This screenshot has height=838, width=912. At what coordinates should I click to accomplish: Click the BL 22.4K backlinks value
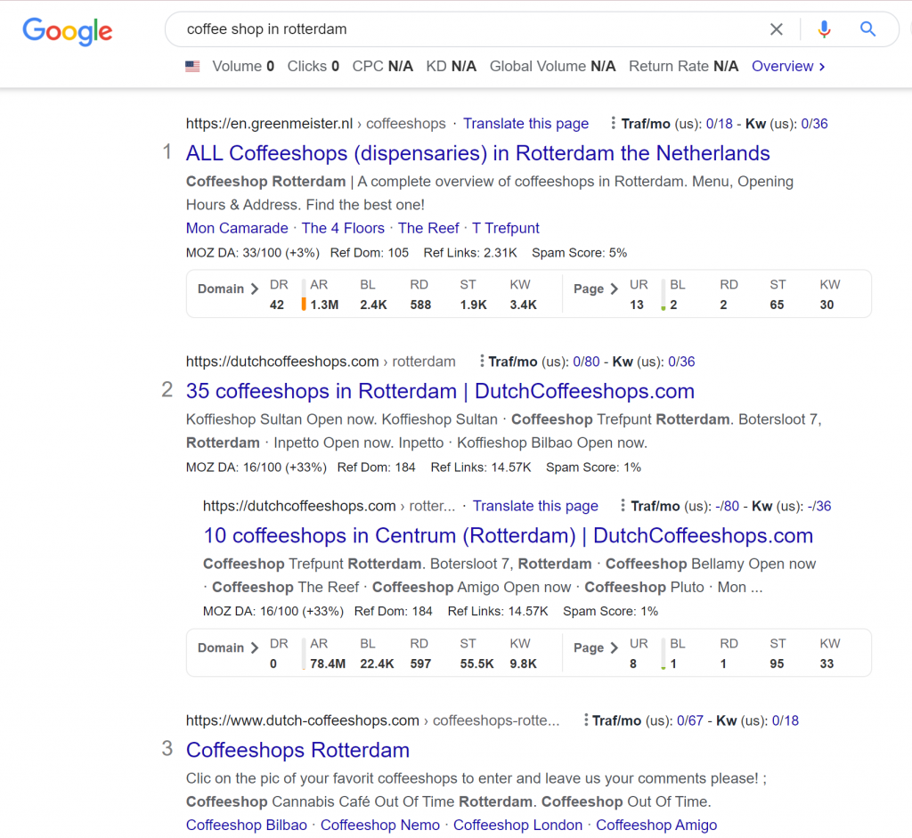pos(377,663)
